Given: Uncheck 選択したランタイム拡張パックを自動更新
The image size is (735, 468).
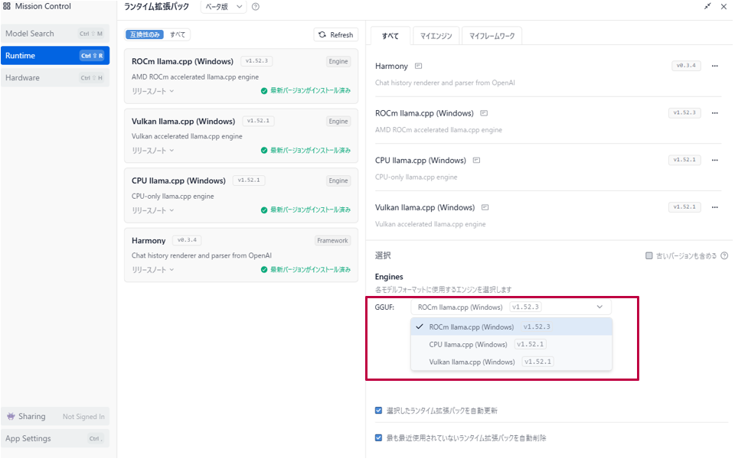Looking at the screenshot, I should [x=379, y=411].
